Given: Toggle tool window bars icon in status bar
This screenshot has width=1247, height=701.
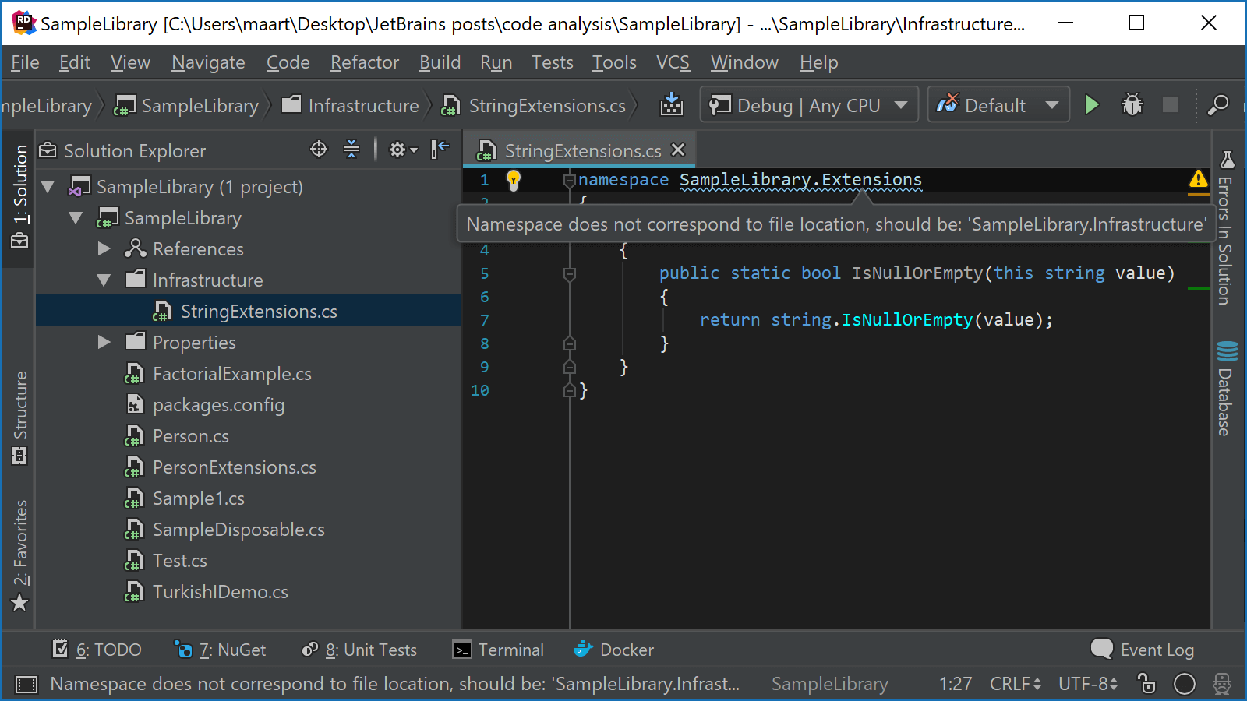Looking at the screenshot, I should (26, 685).
